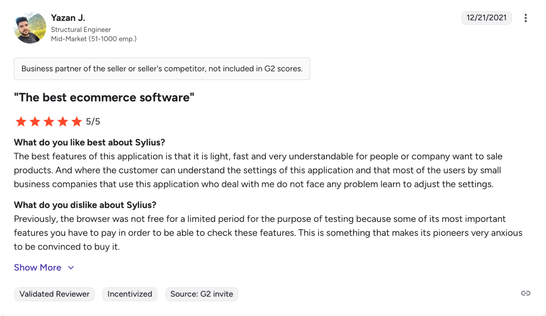
Task: Expand the review with Show More
Action: click(37, 267)
